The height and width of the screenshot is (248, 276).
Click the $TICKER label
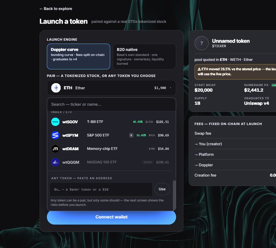(x=219, y=46)
